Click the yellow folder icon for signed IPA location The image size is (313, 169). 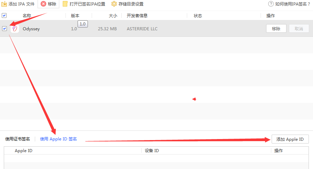click(65, 4)
